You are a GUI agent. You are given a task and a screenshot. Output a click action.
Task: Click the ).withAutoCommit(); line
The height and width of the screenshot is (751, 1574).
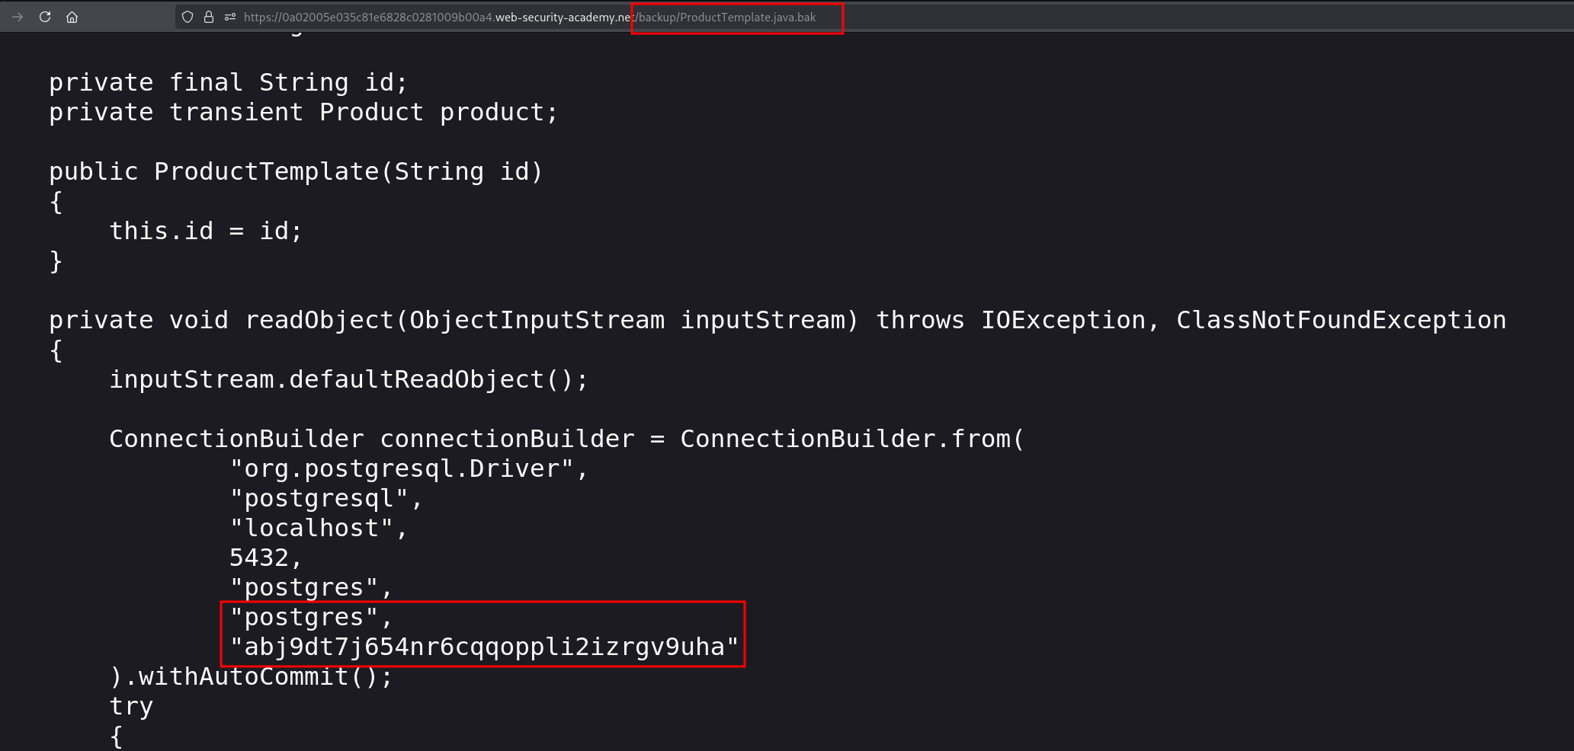(x=251, y=676)
